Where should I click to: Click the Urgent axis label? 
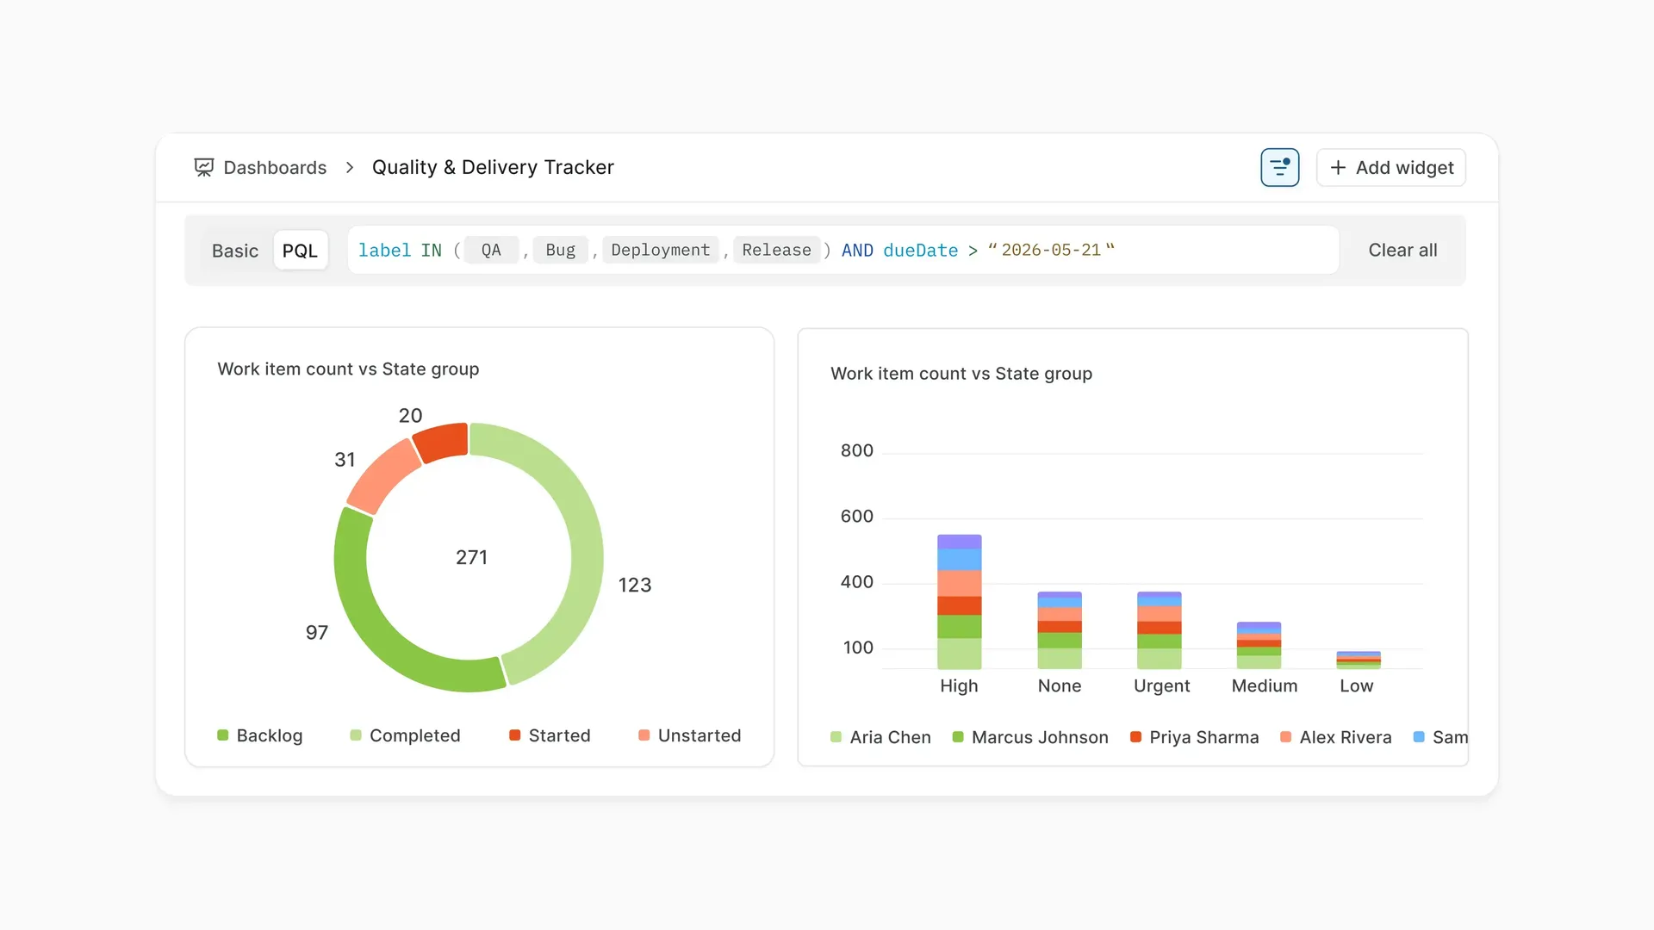click(1161, 685)
